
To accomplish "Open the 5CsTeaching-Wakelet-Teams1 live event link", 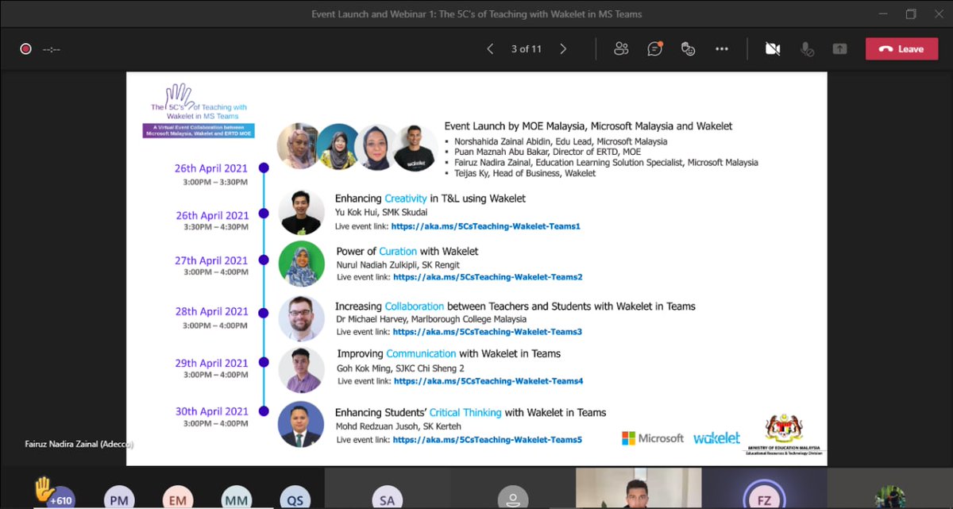I will tap(486, 226).
